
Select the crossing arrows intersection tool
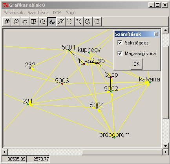tap(79, 22)
